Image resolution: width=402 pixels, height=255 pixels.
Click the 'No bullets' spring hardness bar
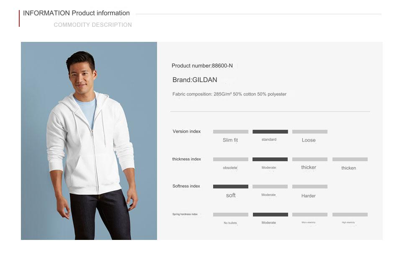coord(230,214)
